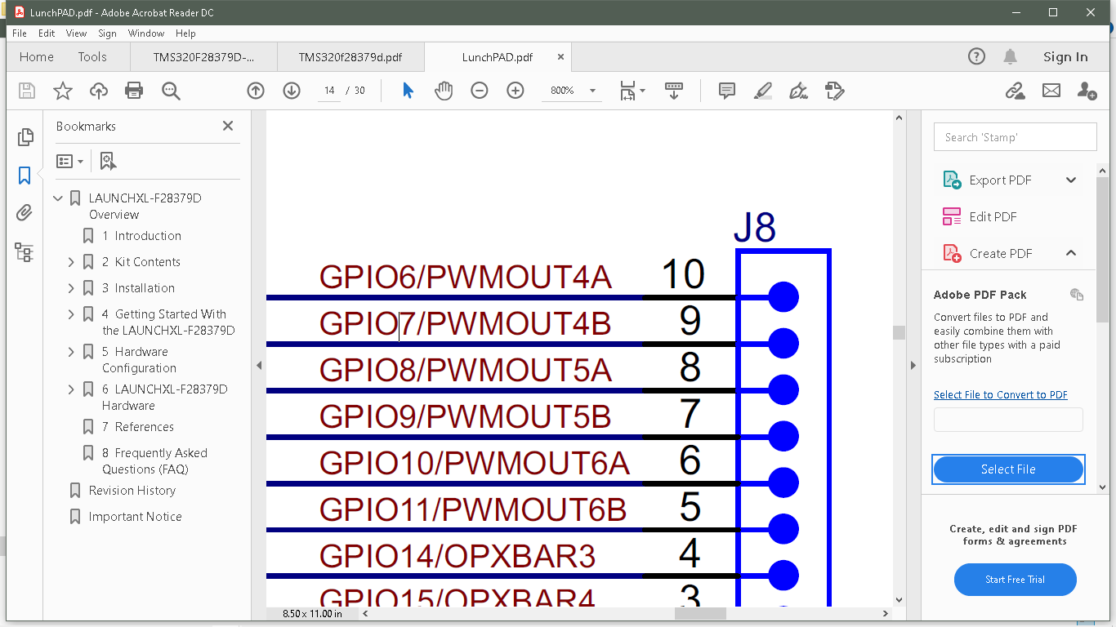The image size is (1116, 627).
Task: Click the Save file icon
Action: (x=27, y=91)
